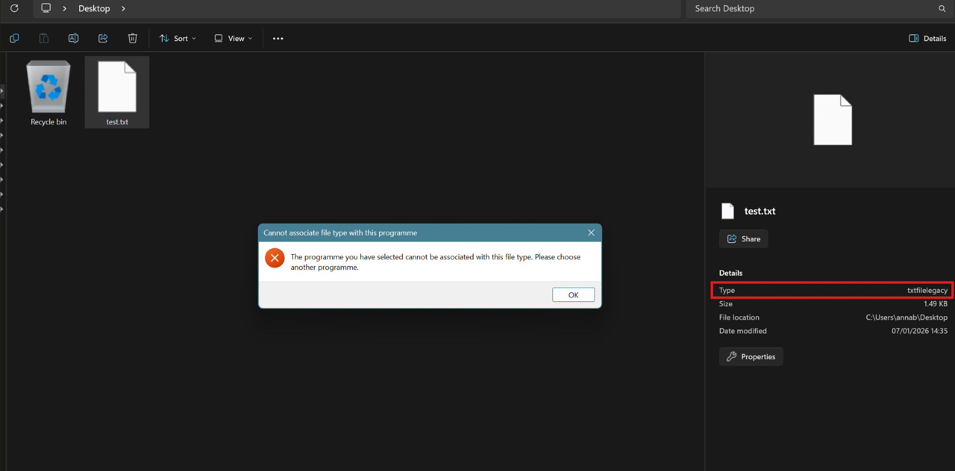This screenshot has width=955, height=471.
Task: Click the Rename icon in toolbar
Action: point(74,38)
